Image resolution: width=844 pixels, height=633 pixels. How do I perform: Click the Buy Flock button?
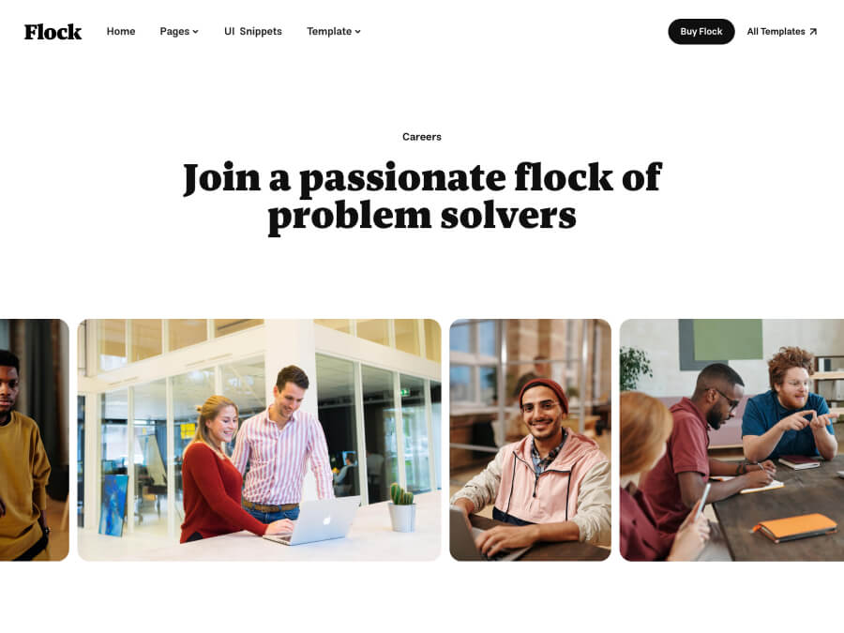[x=701, y=31]
